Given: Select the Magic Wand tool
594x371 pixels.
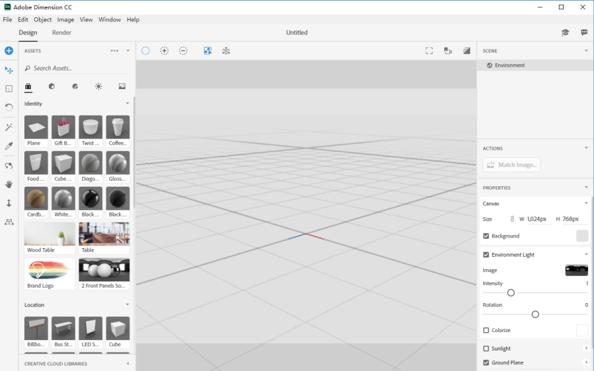Looking at the screenshot, I should click(x=9, y=127).
